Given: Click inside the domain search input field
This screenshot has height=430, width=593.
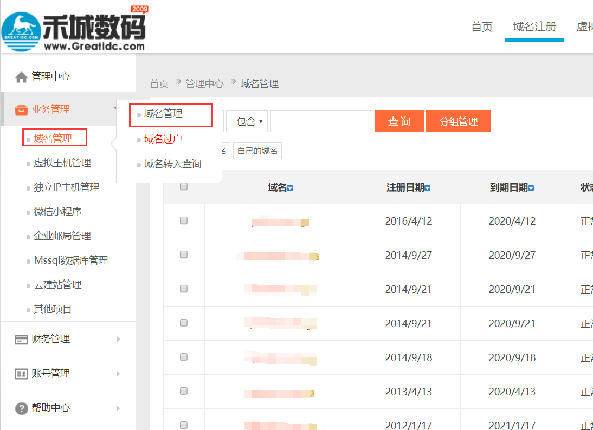Looking at the screenshot, I should pyautogui.click(x=321, y=121).
